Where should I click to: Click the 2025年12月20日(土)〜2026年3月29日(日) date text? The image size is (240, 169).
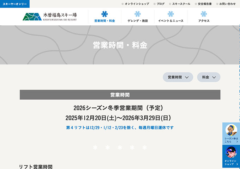[118, 118]
